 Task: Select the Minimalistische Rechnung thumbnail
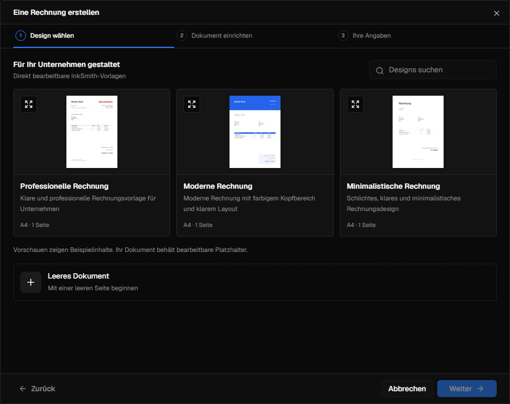point(418,132)
